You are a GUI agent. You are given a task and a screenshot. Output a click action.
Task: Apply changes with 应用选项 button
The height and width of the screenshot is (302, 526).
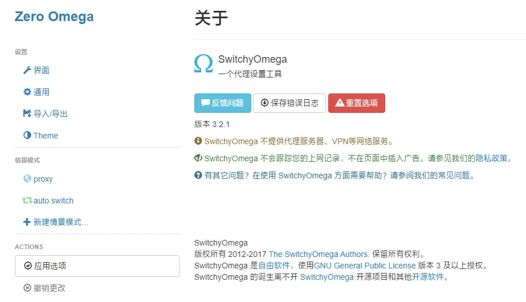97,266
